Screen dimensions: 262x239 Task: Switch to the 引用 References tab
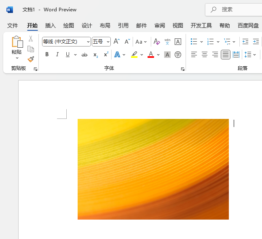(x=123, y=25)
